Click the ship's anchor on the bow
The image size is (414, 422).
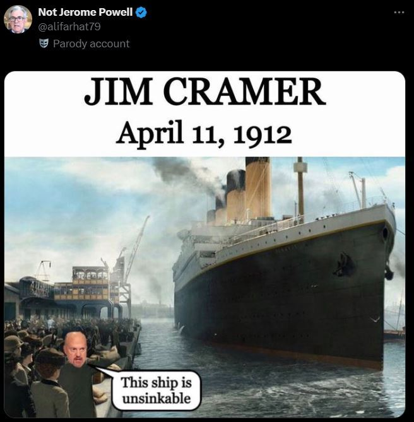coord(344,264)
